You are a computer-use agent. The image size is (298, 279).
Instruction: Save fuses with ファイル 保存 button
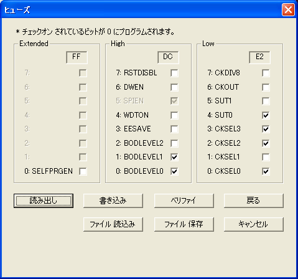[184, 224]
